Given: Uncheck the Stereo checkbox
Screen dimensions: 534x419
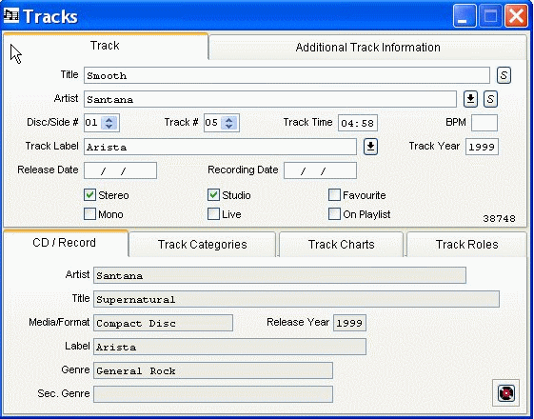Looking at the screenshot, I should click(x=89, y=195).
